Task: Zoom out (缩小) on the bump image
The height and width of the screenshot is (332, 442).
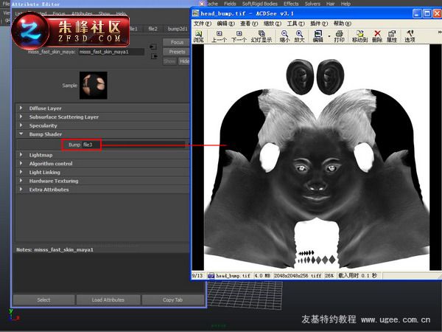Action: 284,36
